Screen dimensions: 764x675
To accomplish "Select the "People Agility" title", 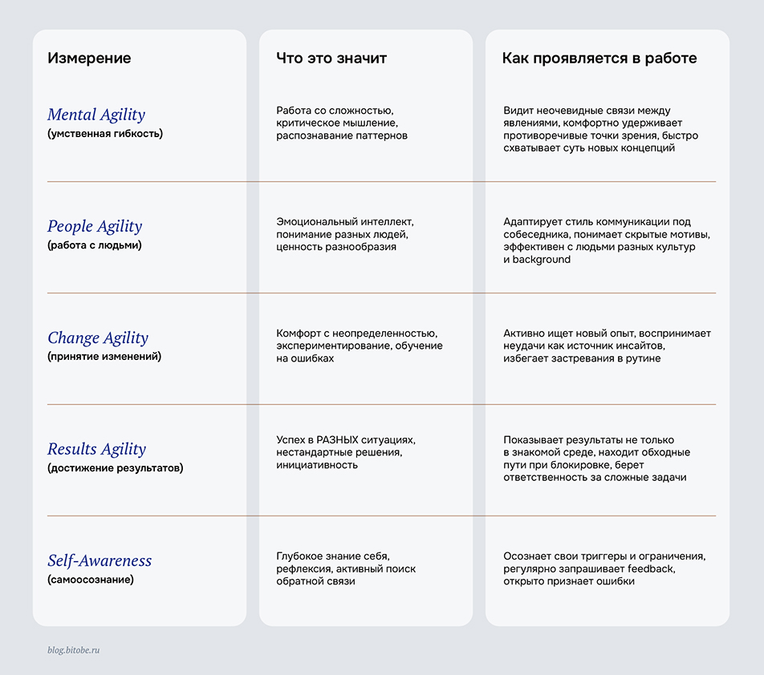I will (x=95, y=226).
